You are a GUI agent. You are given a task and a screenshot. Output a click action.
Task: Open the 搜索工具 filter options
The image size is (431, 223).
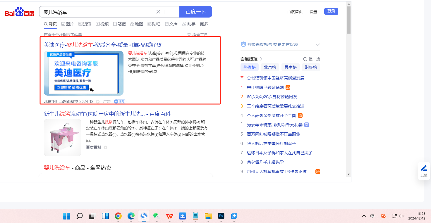click(x=198, y=35)
